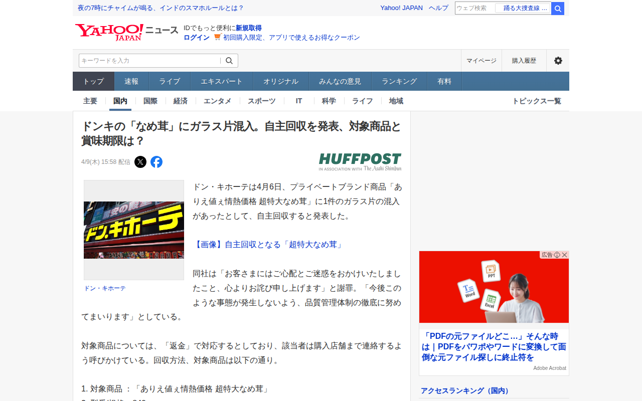Select the 主要 category

click(90, 101)
